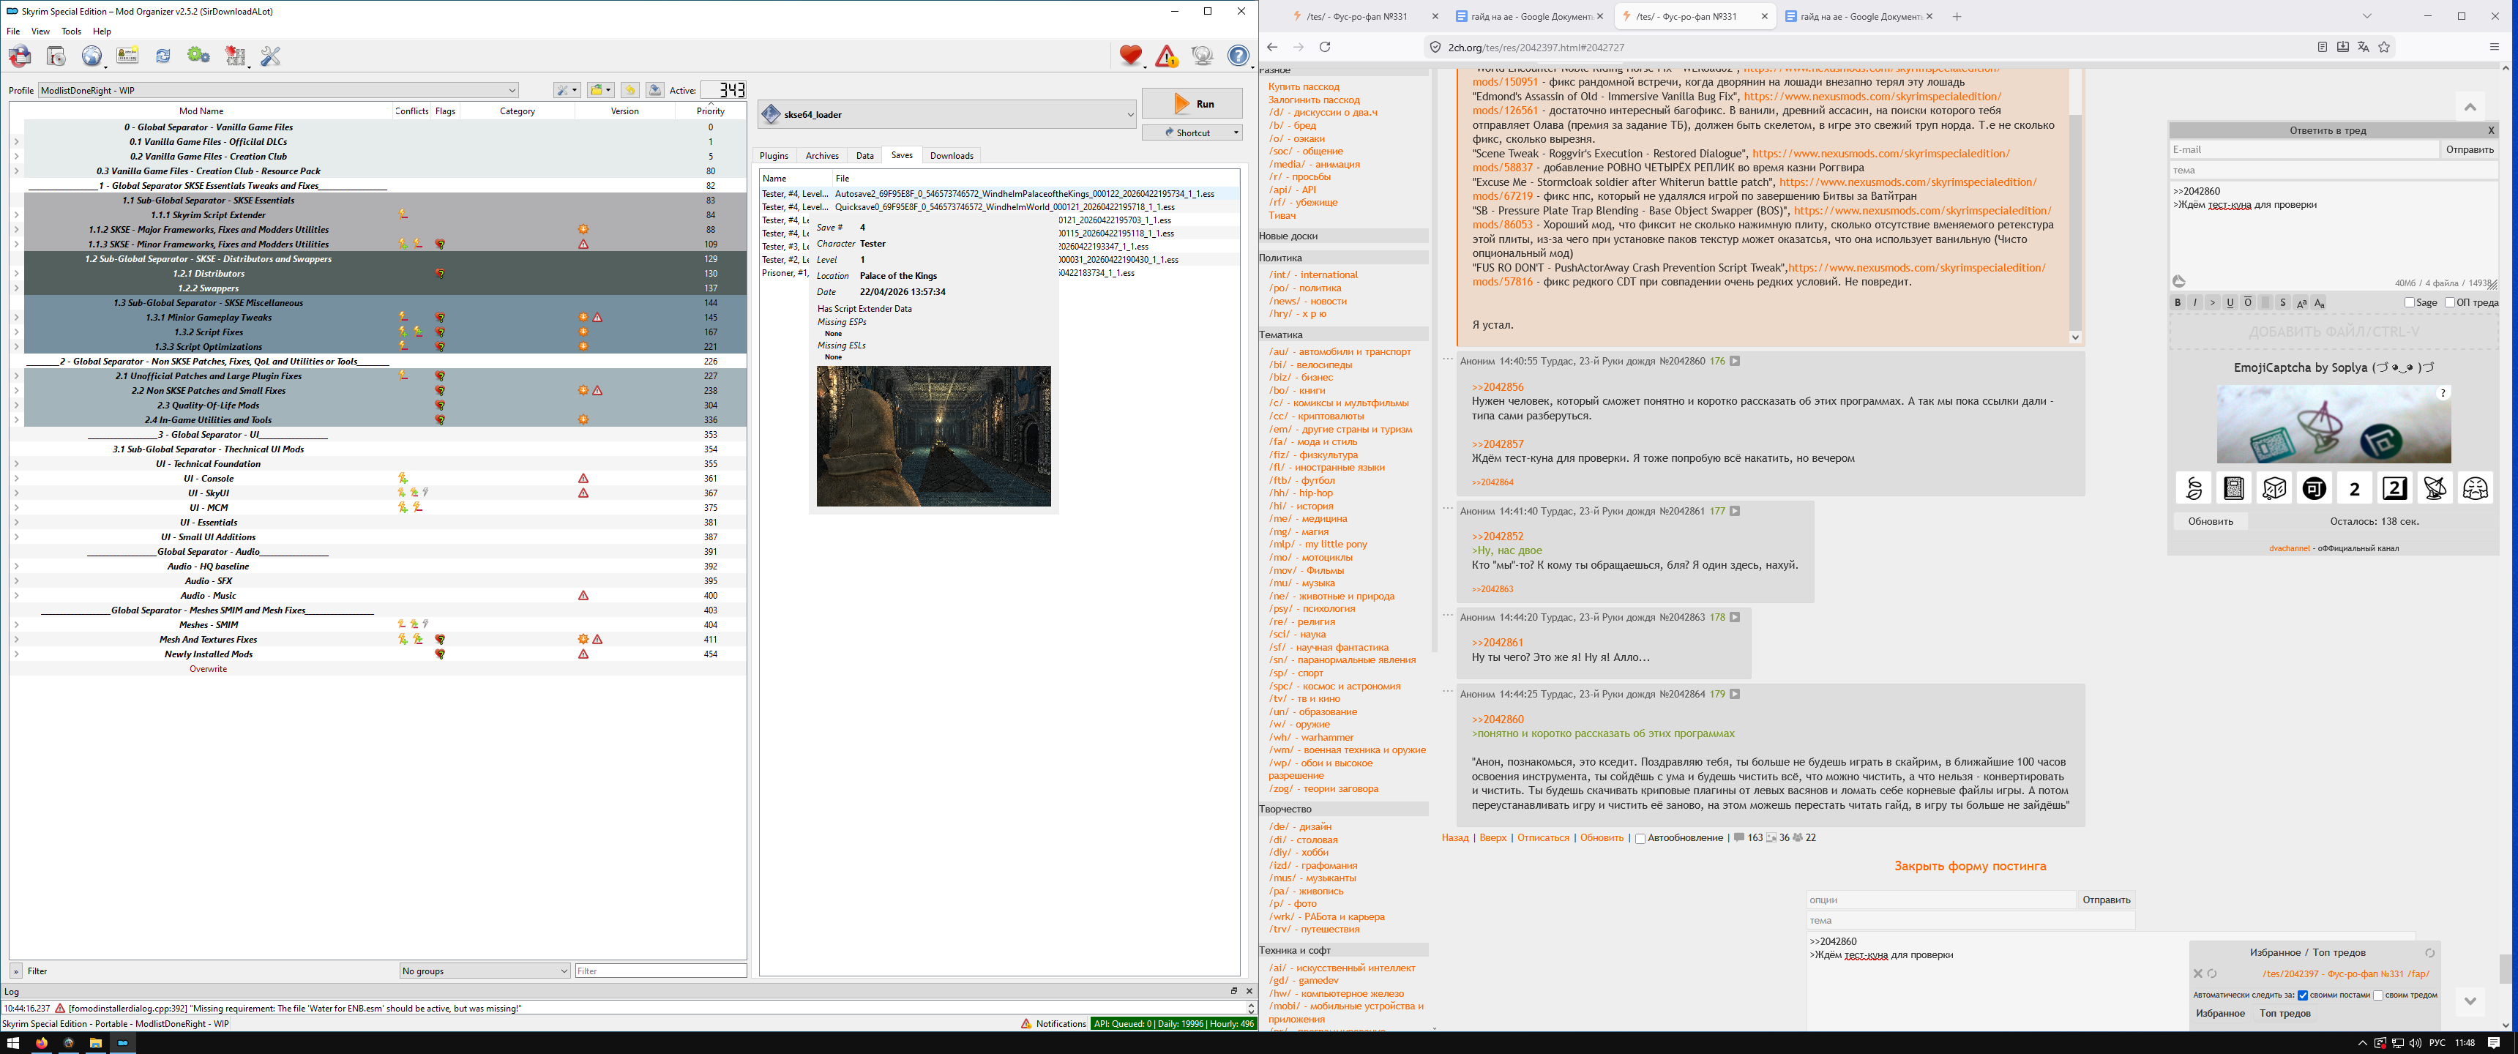Open the blue Help question mark icon
2518x1054 pixels.
(1239, 56)
